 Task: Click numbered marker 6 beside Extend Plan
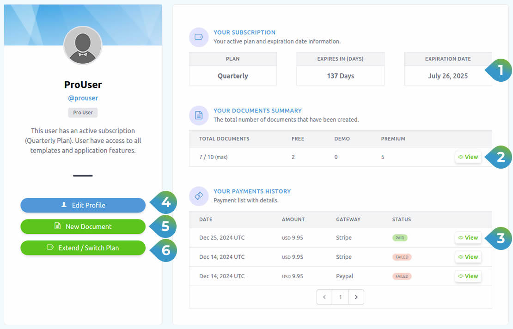point(165,250)
